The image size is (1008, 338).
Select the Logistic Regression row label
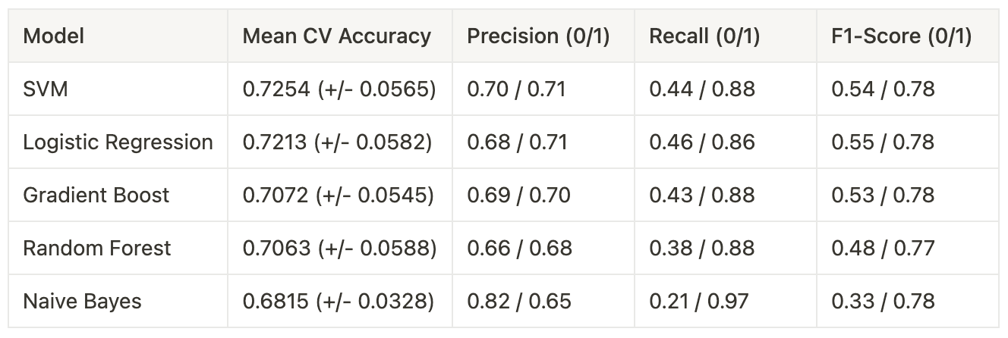(x=118, y=142)
